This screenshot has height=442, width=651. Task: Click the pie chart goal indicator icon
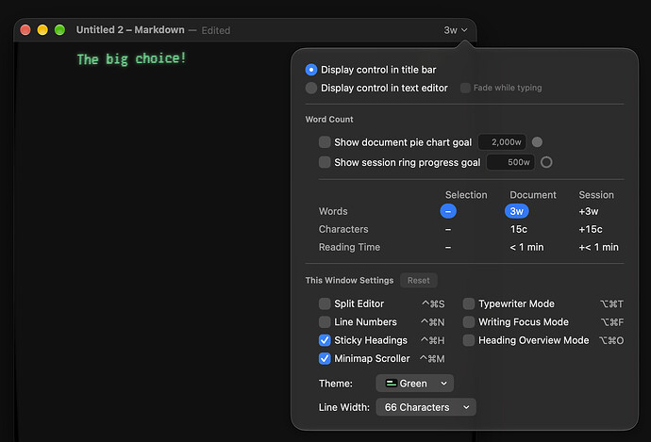tap(537, 142)
